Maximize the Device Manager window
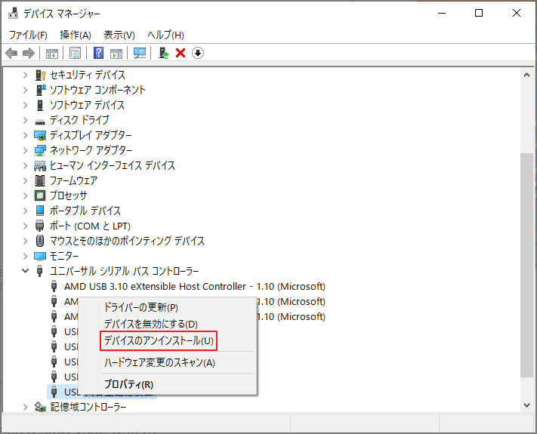 click(x=479, y=13)
